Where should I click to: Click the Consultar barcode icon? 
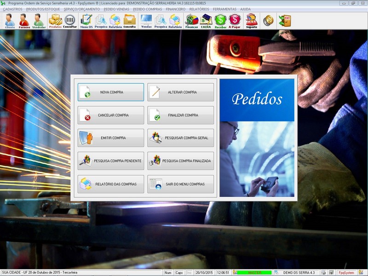pyautogui.click(x=70, y=21)
